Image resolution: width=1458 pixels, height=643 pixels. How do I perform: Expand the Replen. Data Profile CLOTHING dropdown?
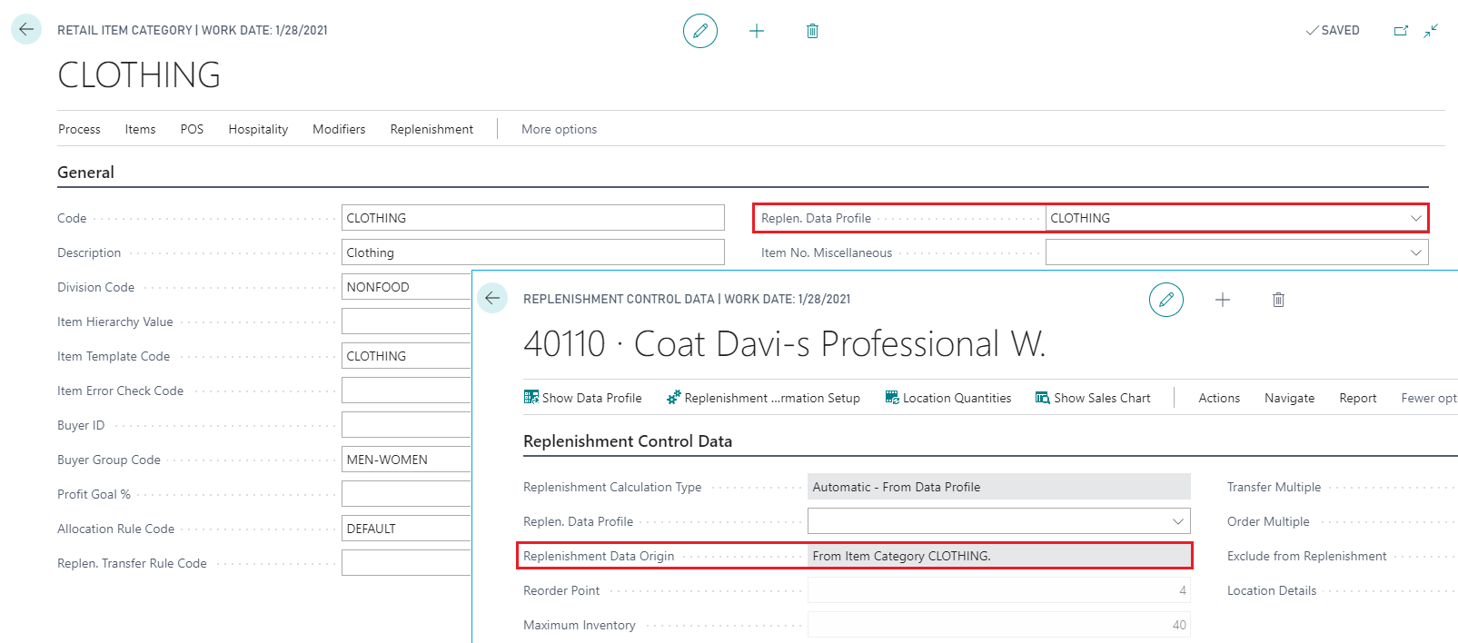click(x=1415, y=218)
